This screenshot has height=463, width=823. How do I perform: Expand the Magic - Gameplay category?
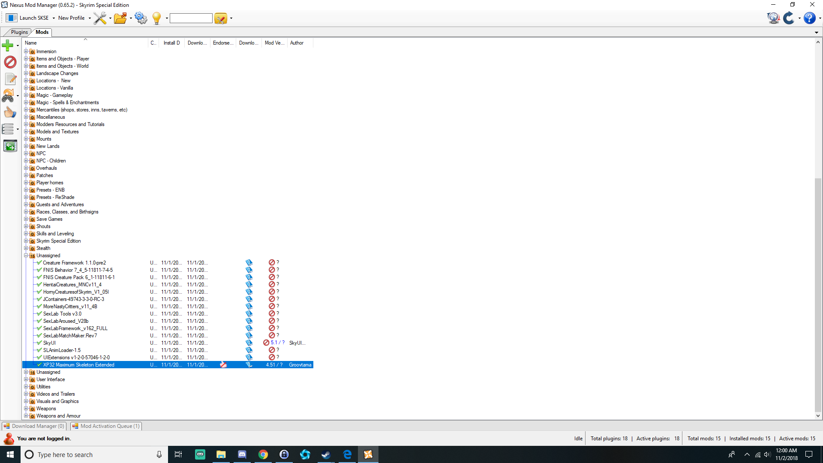(x=26, y=95)
